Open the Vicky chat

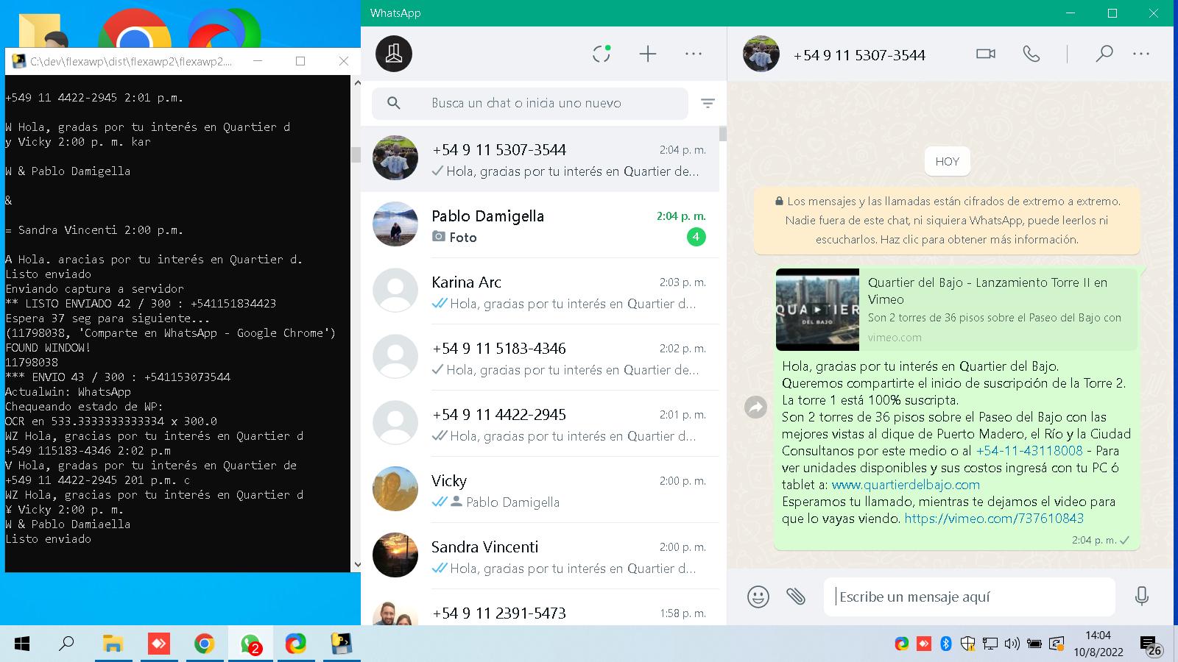pos(540,490)
